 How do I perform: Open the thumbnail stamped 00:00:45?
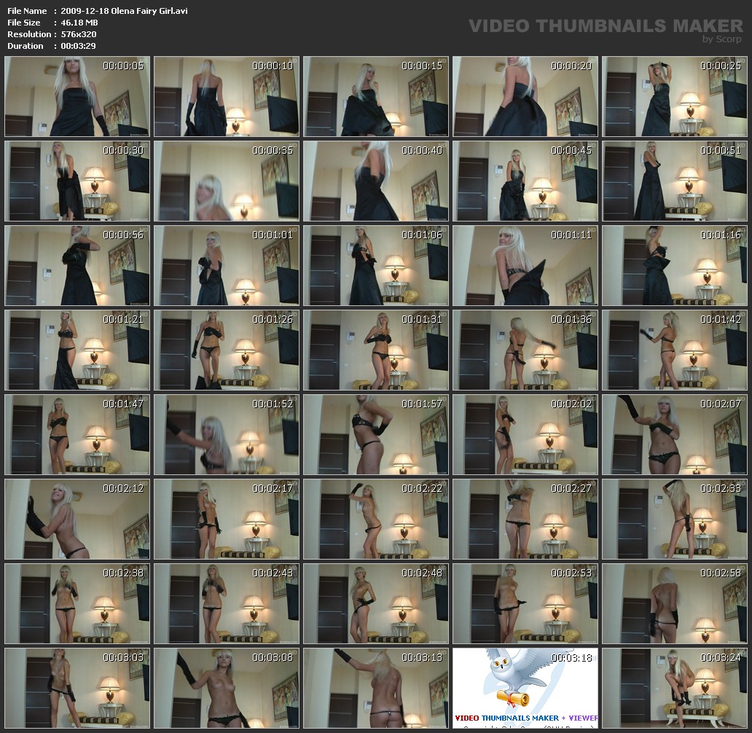click(525, 181)
